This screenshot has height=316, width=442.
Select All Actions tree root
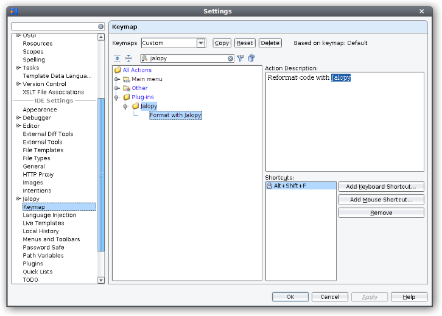point(137,70)
